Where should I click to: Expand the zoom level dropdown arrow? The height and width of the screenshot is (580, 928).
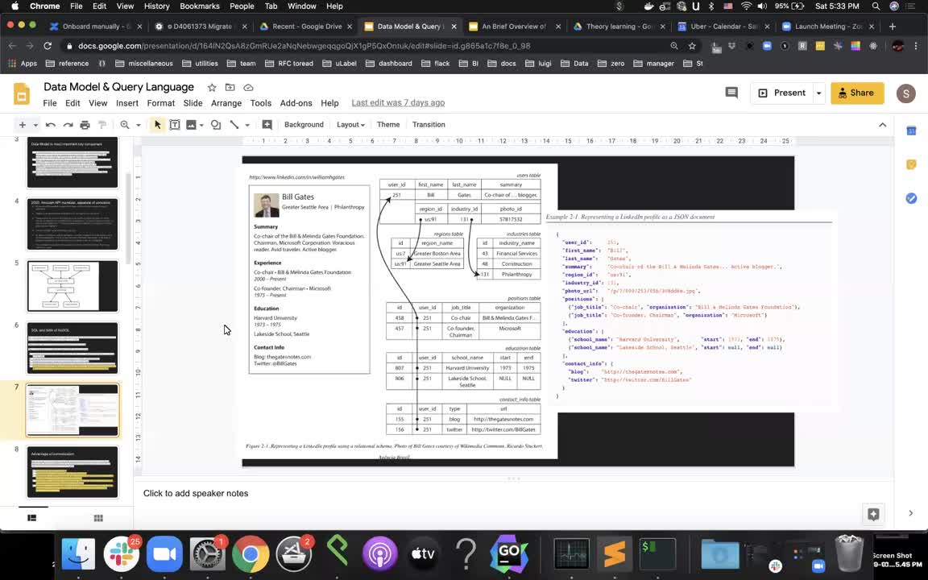point(139,125)
